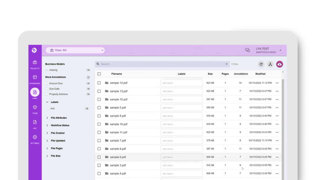Viewport: 317px width, 180px height.
Task: Click the clock icon beside Word Annotations
Action: click(x=88, y=77)
